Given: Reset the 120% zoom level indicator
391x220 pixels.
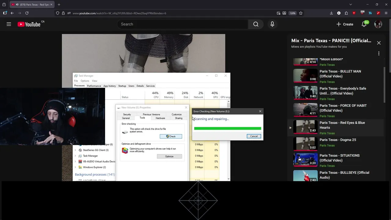Looking at the screenshot, I should click(293, 13).
